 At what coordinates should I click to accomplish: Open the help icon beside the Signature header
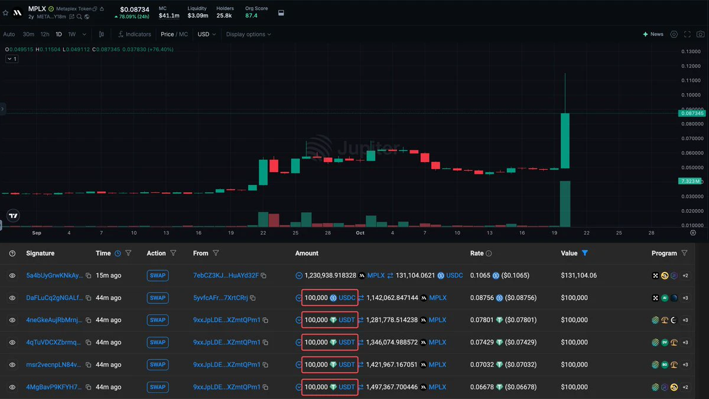pyautogui.click(x=12, y=253)
